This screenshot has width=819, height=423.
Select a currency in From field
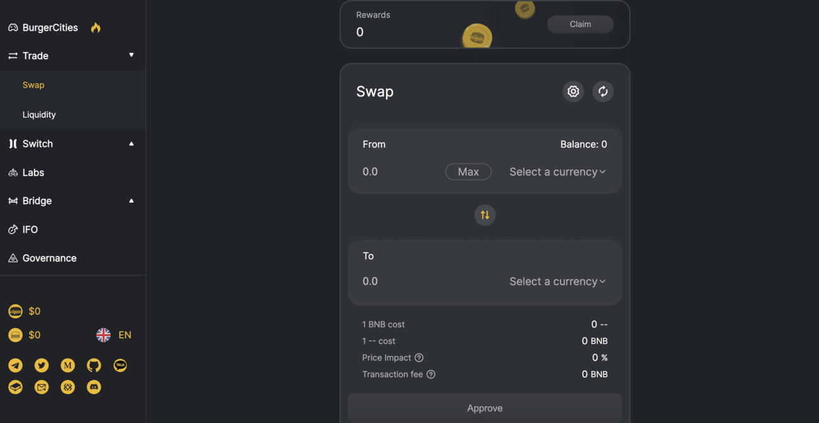pos(558,172)
